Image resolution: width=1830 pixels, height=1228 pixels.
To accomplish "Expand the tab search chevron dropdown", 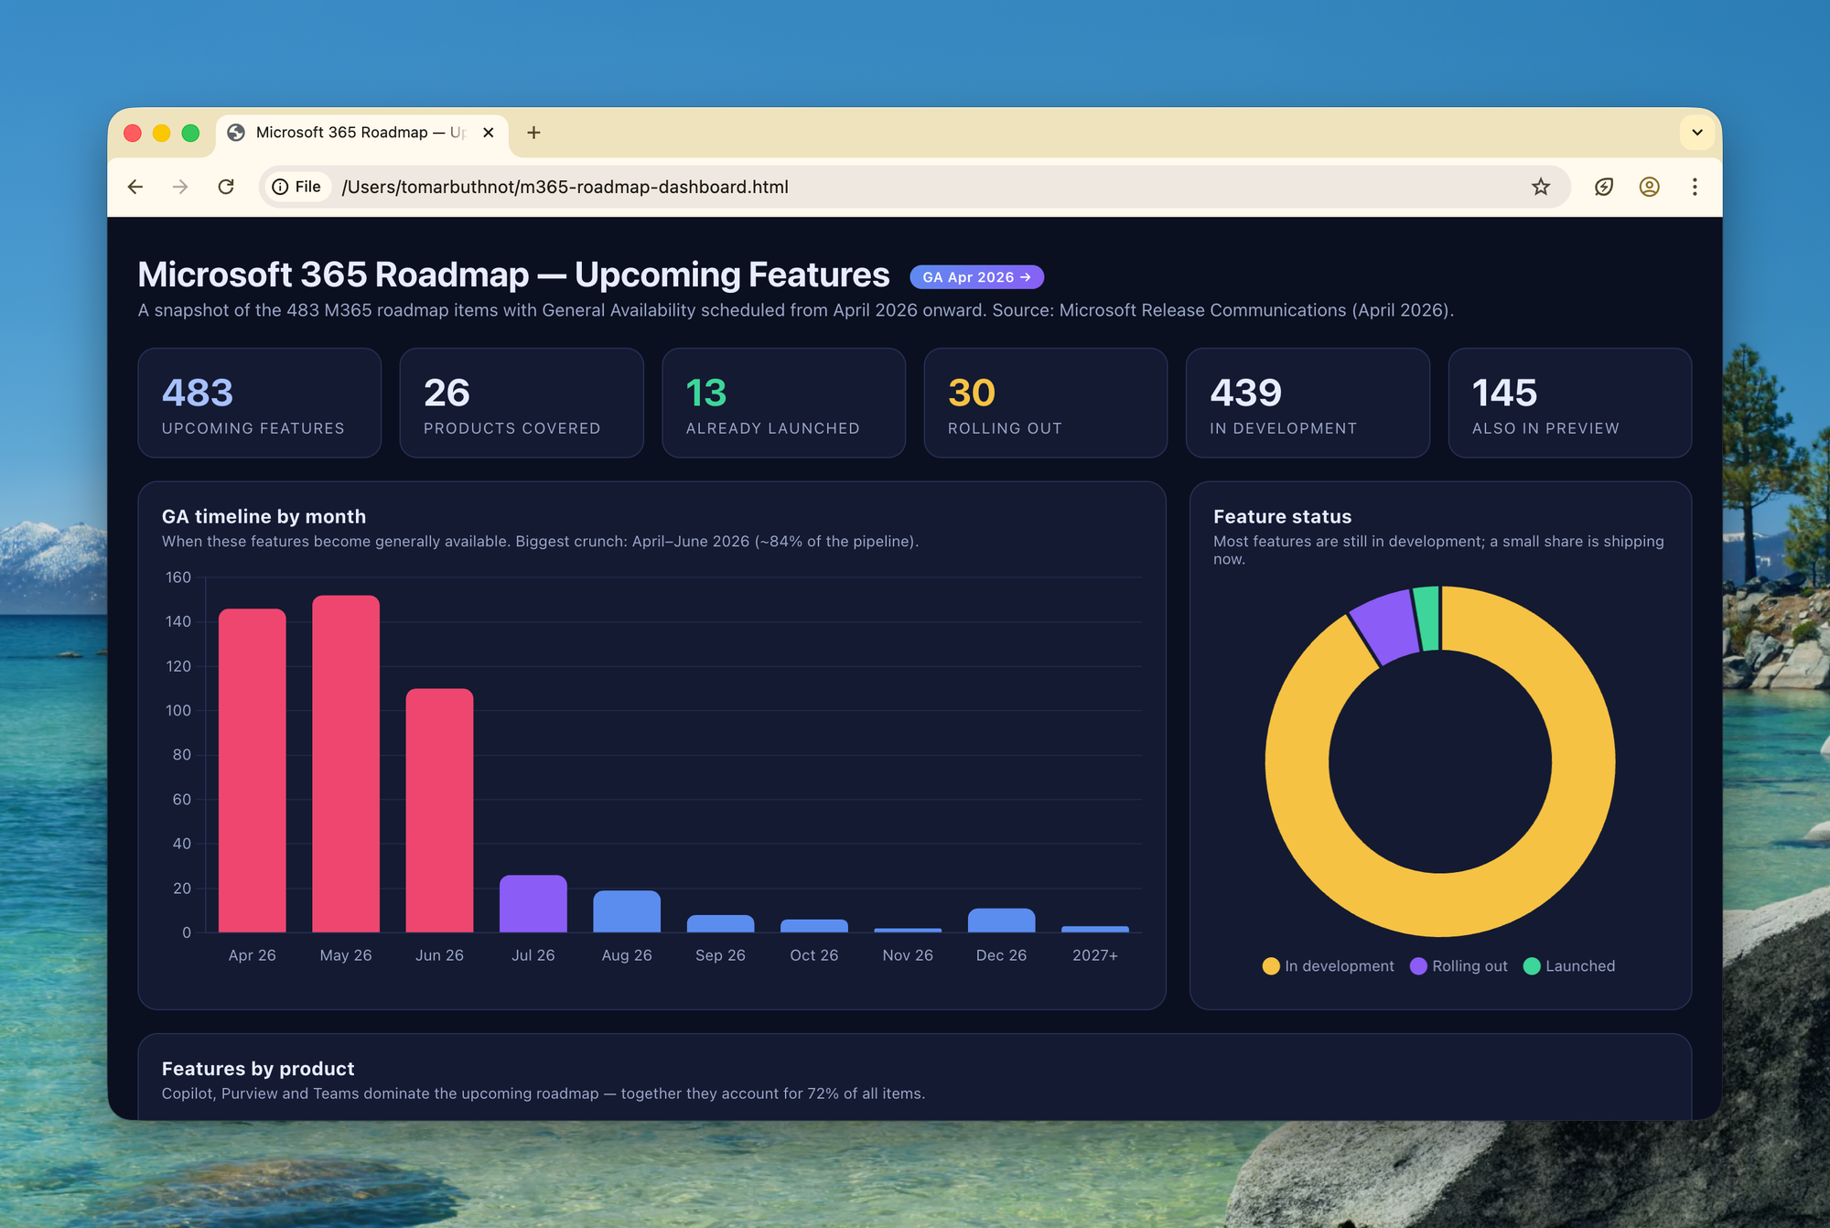I will (1696, 133).
